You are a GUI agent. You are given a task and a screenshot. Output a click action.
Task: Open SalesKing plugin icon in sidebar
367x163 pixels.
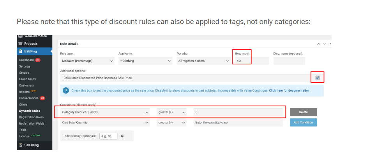(20, 145)
